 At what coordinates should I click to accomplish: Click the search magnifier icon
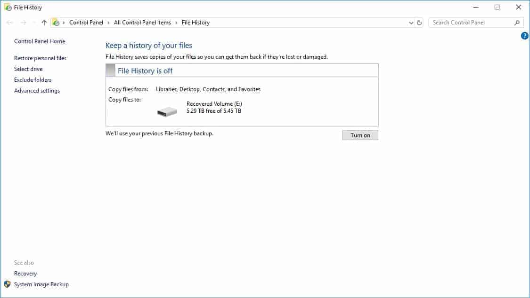(x=517, y=23)
